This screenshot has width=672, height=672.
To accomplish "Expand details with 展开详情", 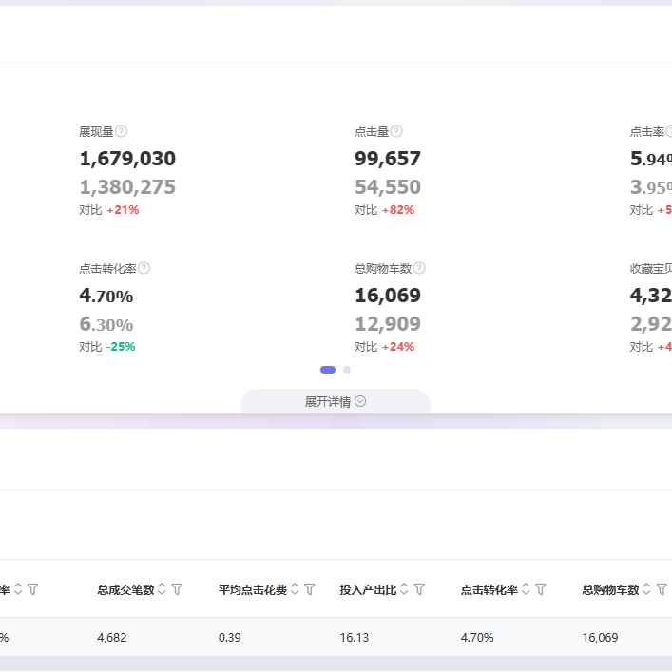I will pos(335,402).
